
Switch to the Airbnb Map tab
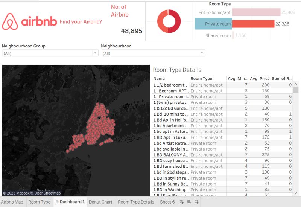pyautogui.click(x=12, y=202)
